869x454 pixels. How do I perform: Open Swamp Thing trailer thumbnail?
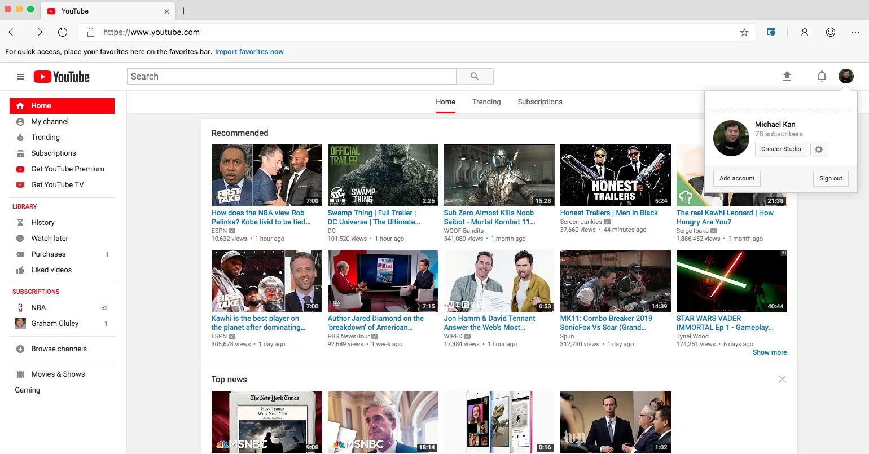[x=383, y=175]
